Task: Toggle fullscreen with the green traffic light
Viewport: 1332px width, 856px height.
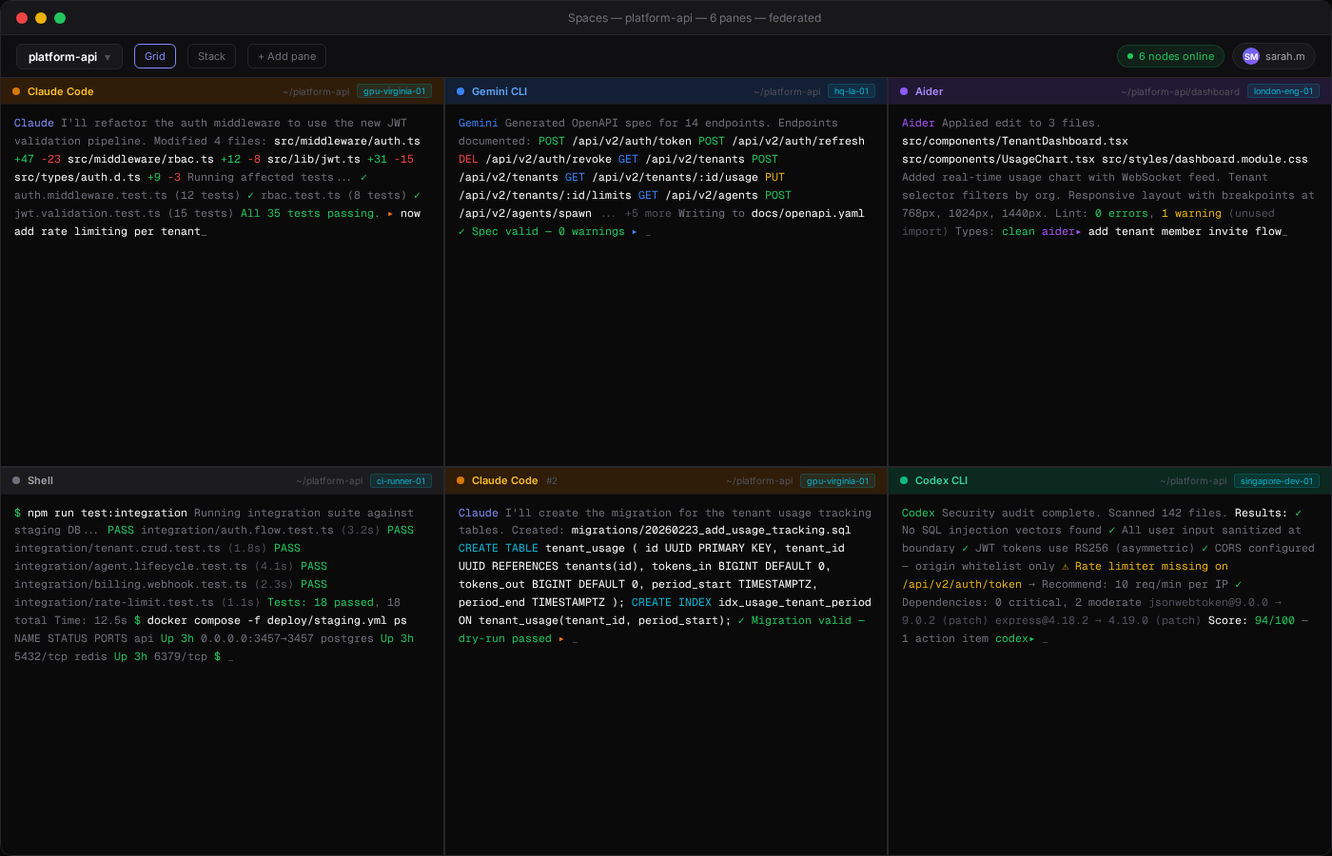Action: tap(59, 17)
